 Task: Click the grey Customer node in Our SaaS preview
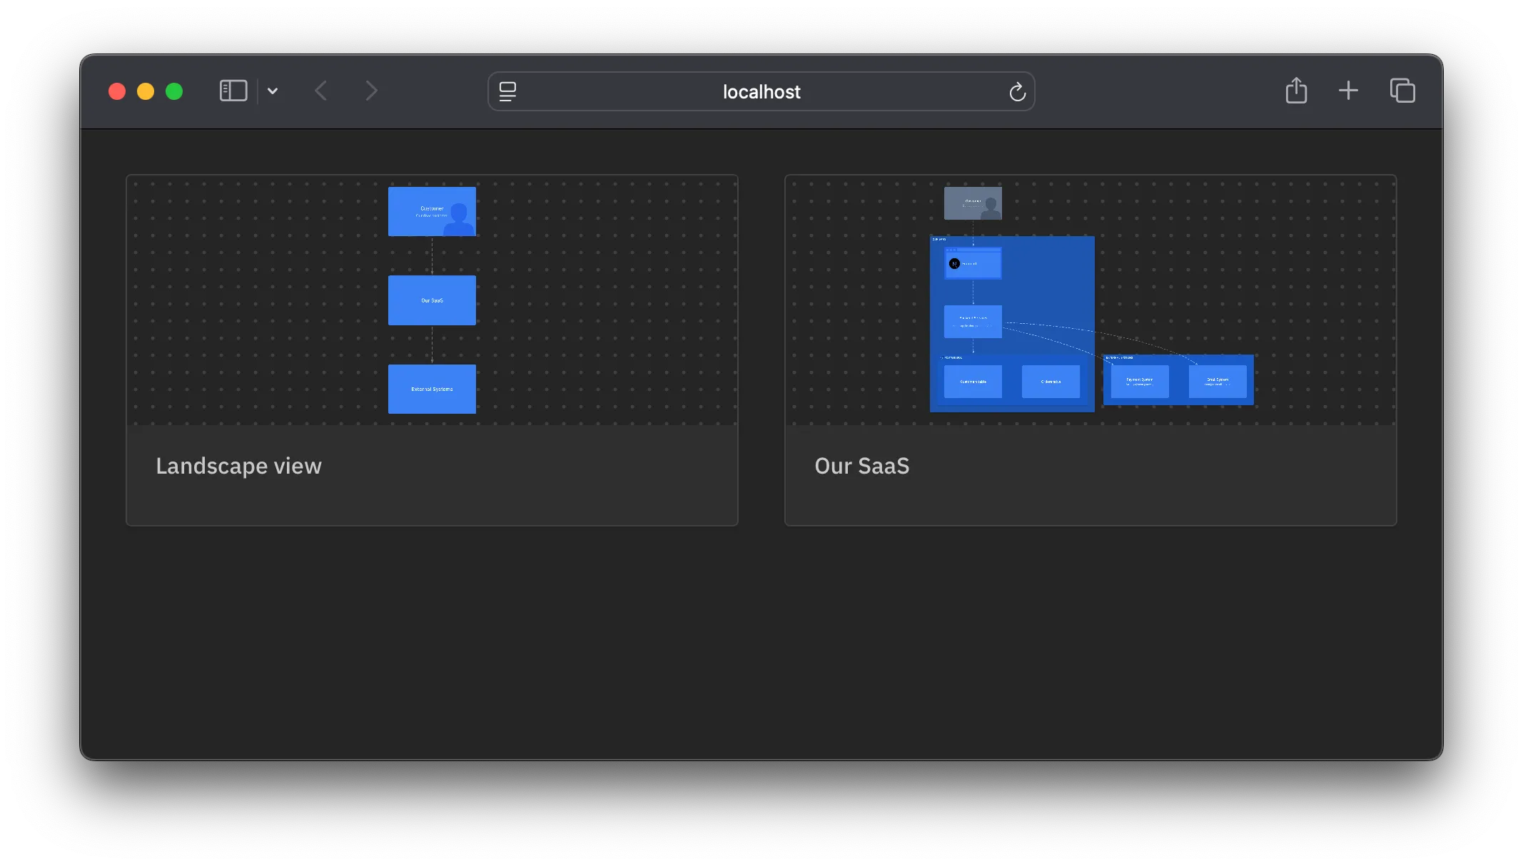(x=972, y=203)
